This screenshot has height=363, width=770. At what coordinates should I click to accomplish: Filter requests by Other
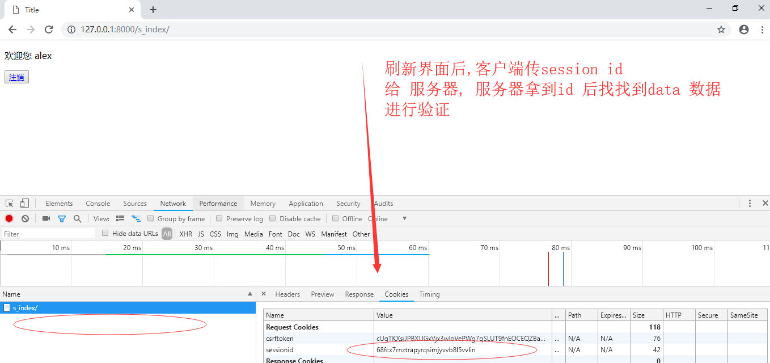pos(361,234)
